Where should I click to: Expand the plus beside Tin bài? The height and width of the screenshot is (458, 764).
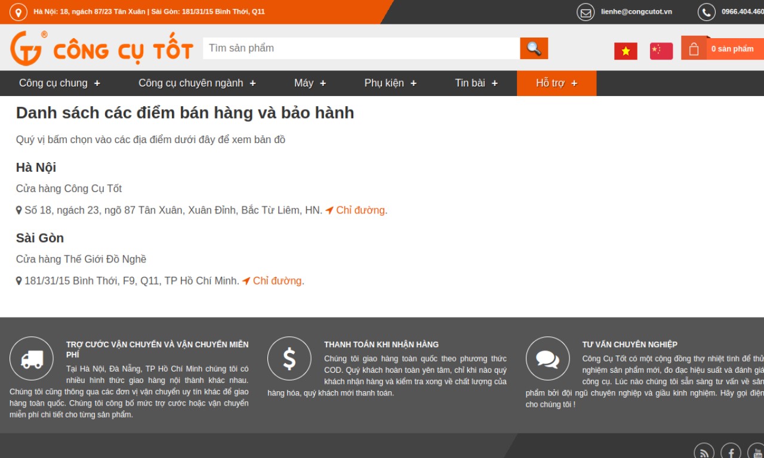(x=495, y=83)
